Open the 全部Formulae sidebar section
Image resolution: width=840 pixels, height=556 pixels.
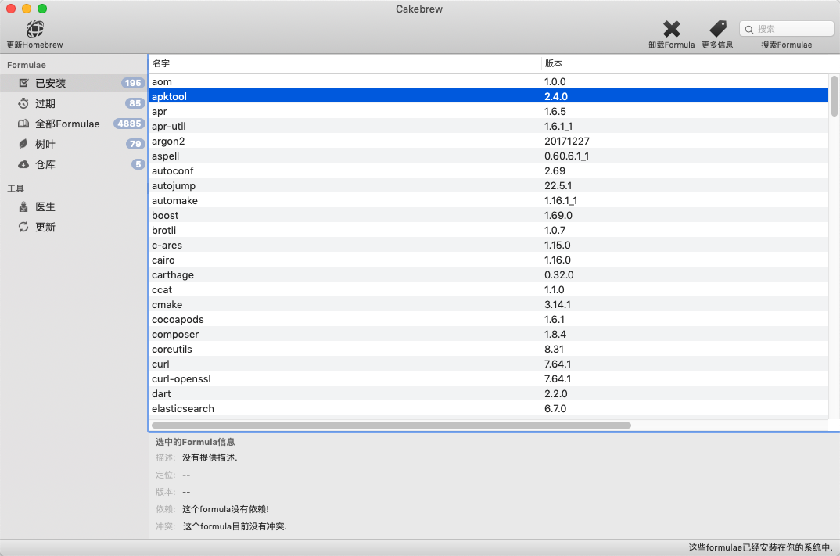click(x=74, y=124)
